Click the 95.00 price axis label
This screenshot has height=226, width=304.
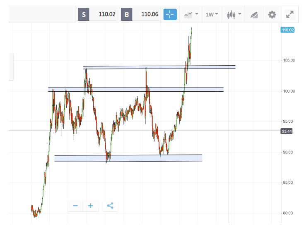[288, 121]
